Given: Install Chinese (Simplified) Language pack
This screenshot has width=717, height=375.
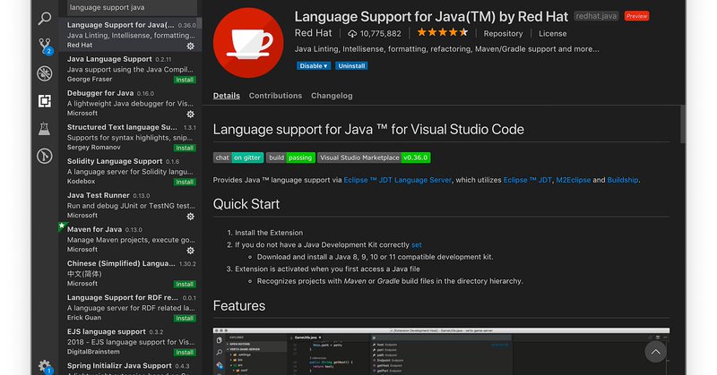Looking at the screenshot, I should click(x=185, y=284).
